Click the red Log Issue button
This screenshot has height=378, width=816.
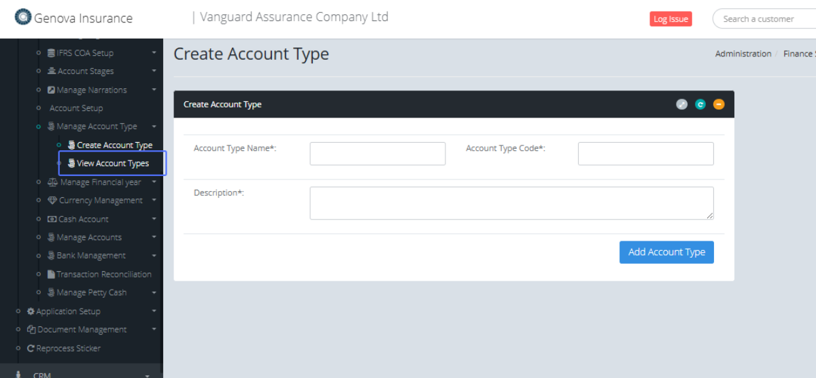point(670,19)
